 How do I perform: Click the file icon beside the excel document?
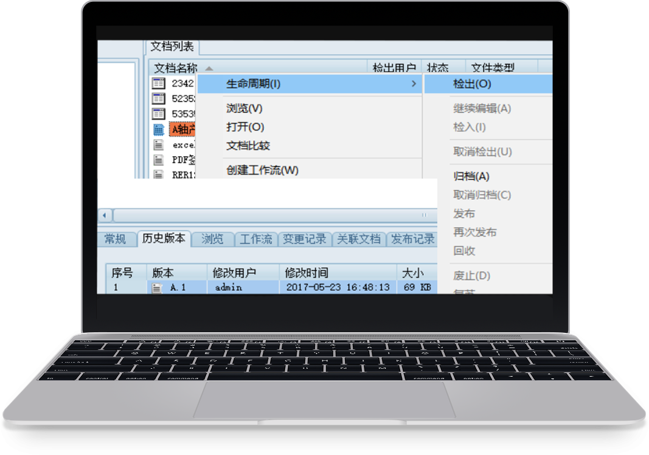pos(158,145)
